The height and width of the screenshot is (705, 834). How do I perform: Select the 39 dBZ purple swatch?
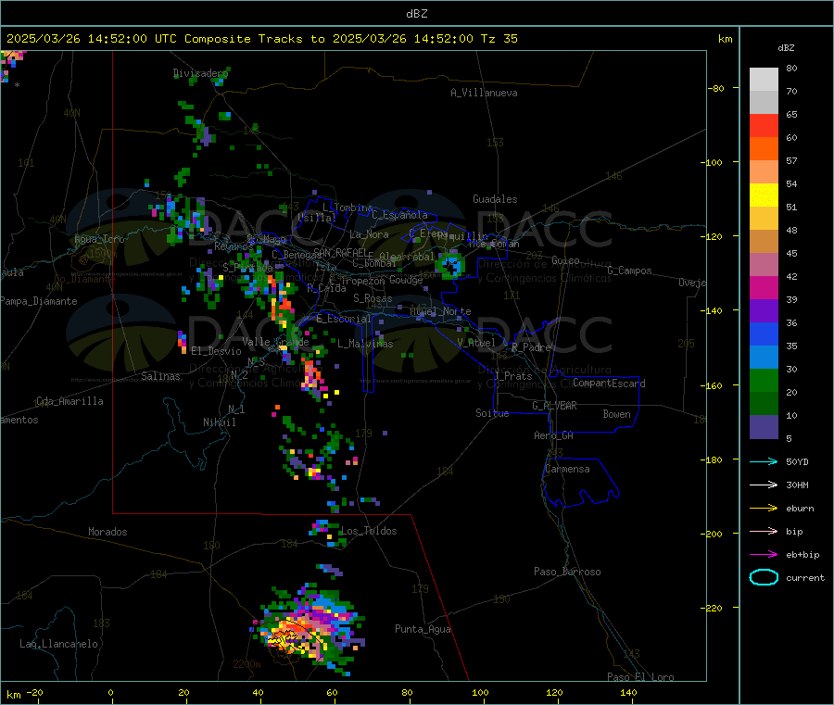click(x=764, y=311)
